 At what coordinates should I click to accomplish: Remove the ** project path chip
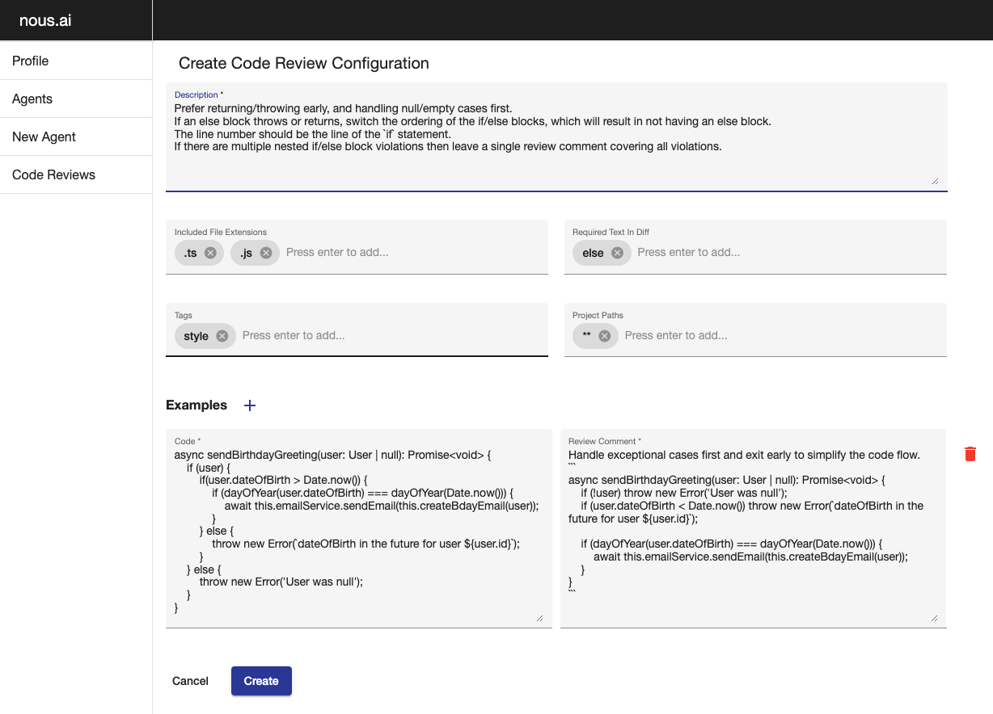pyautogui.click(x=604, y=336)
